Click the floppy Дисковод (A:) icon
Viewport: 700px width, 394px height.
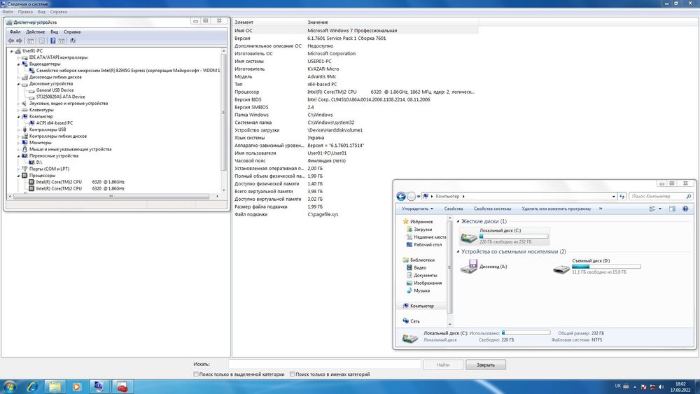click(469, 267)
